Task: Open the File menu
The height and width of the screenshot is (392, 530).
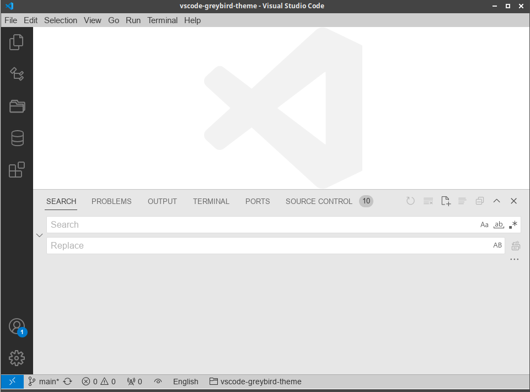Action: pos(11,20)
